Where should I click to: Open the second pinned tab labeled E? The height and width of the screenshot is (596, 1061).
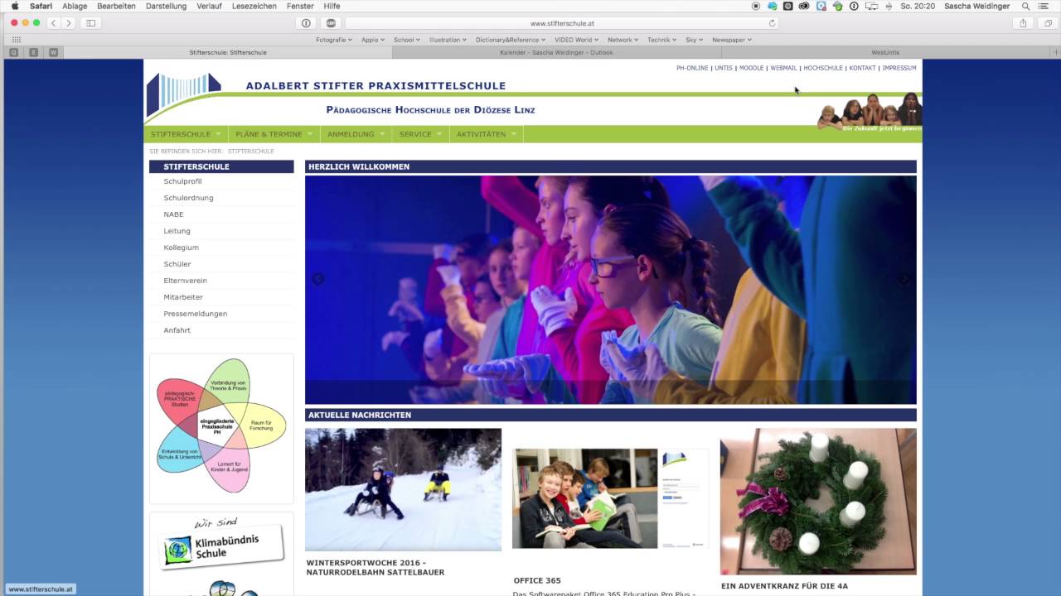pos(33,52)
